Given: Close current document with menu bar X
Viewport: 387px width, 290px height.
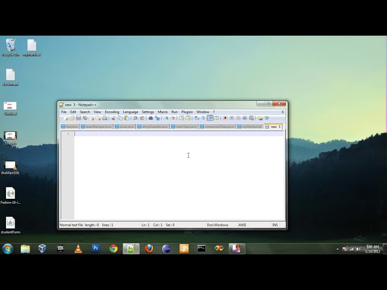Looking at the screenshot, I should coord(282,112).
